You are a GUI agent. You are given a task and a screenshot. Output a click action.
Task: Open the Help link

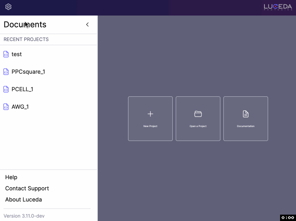[11, 177]
